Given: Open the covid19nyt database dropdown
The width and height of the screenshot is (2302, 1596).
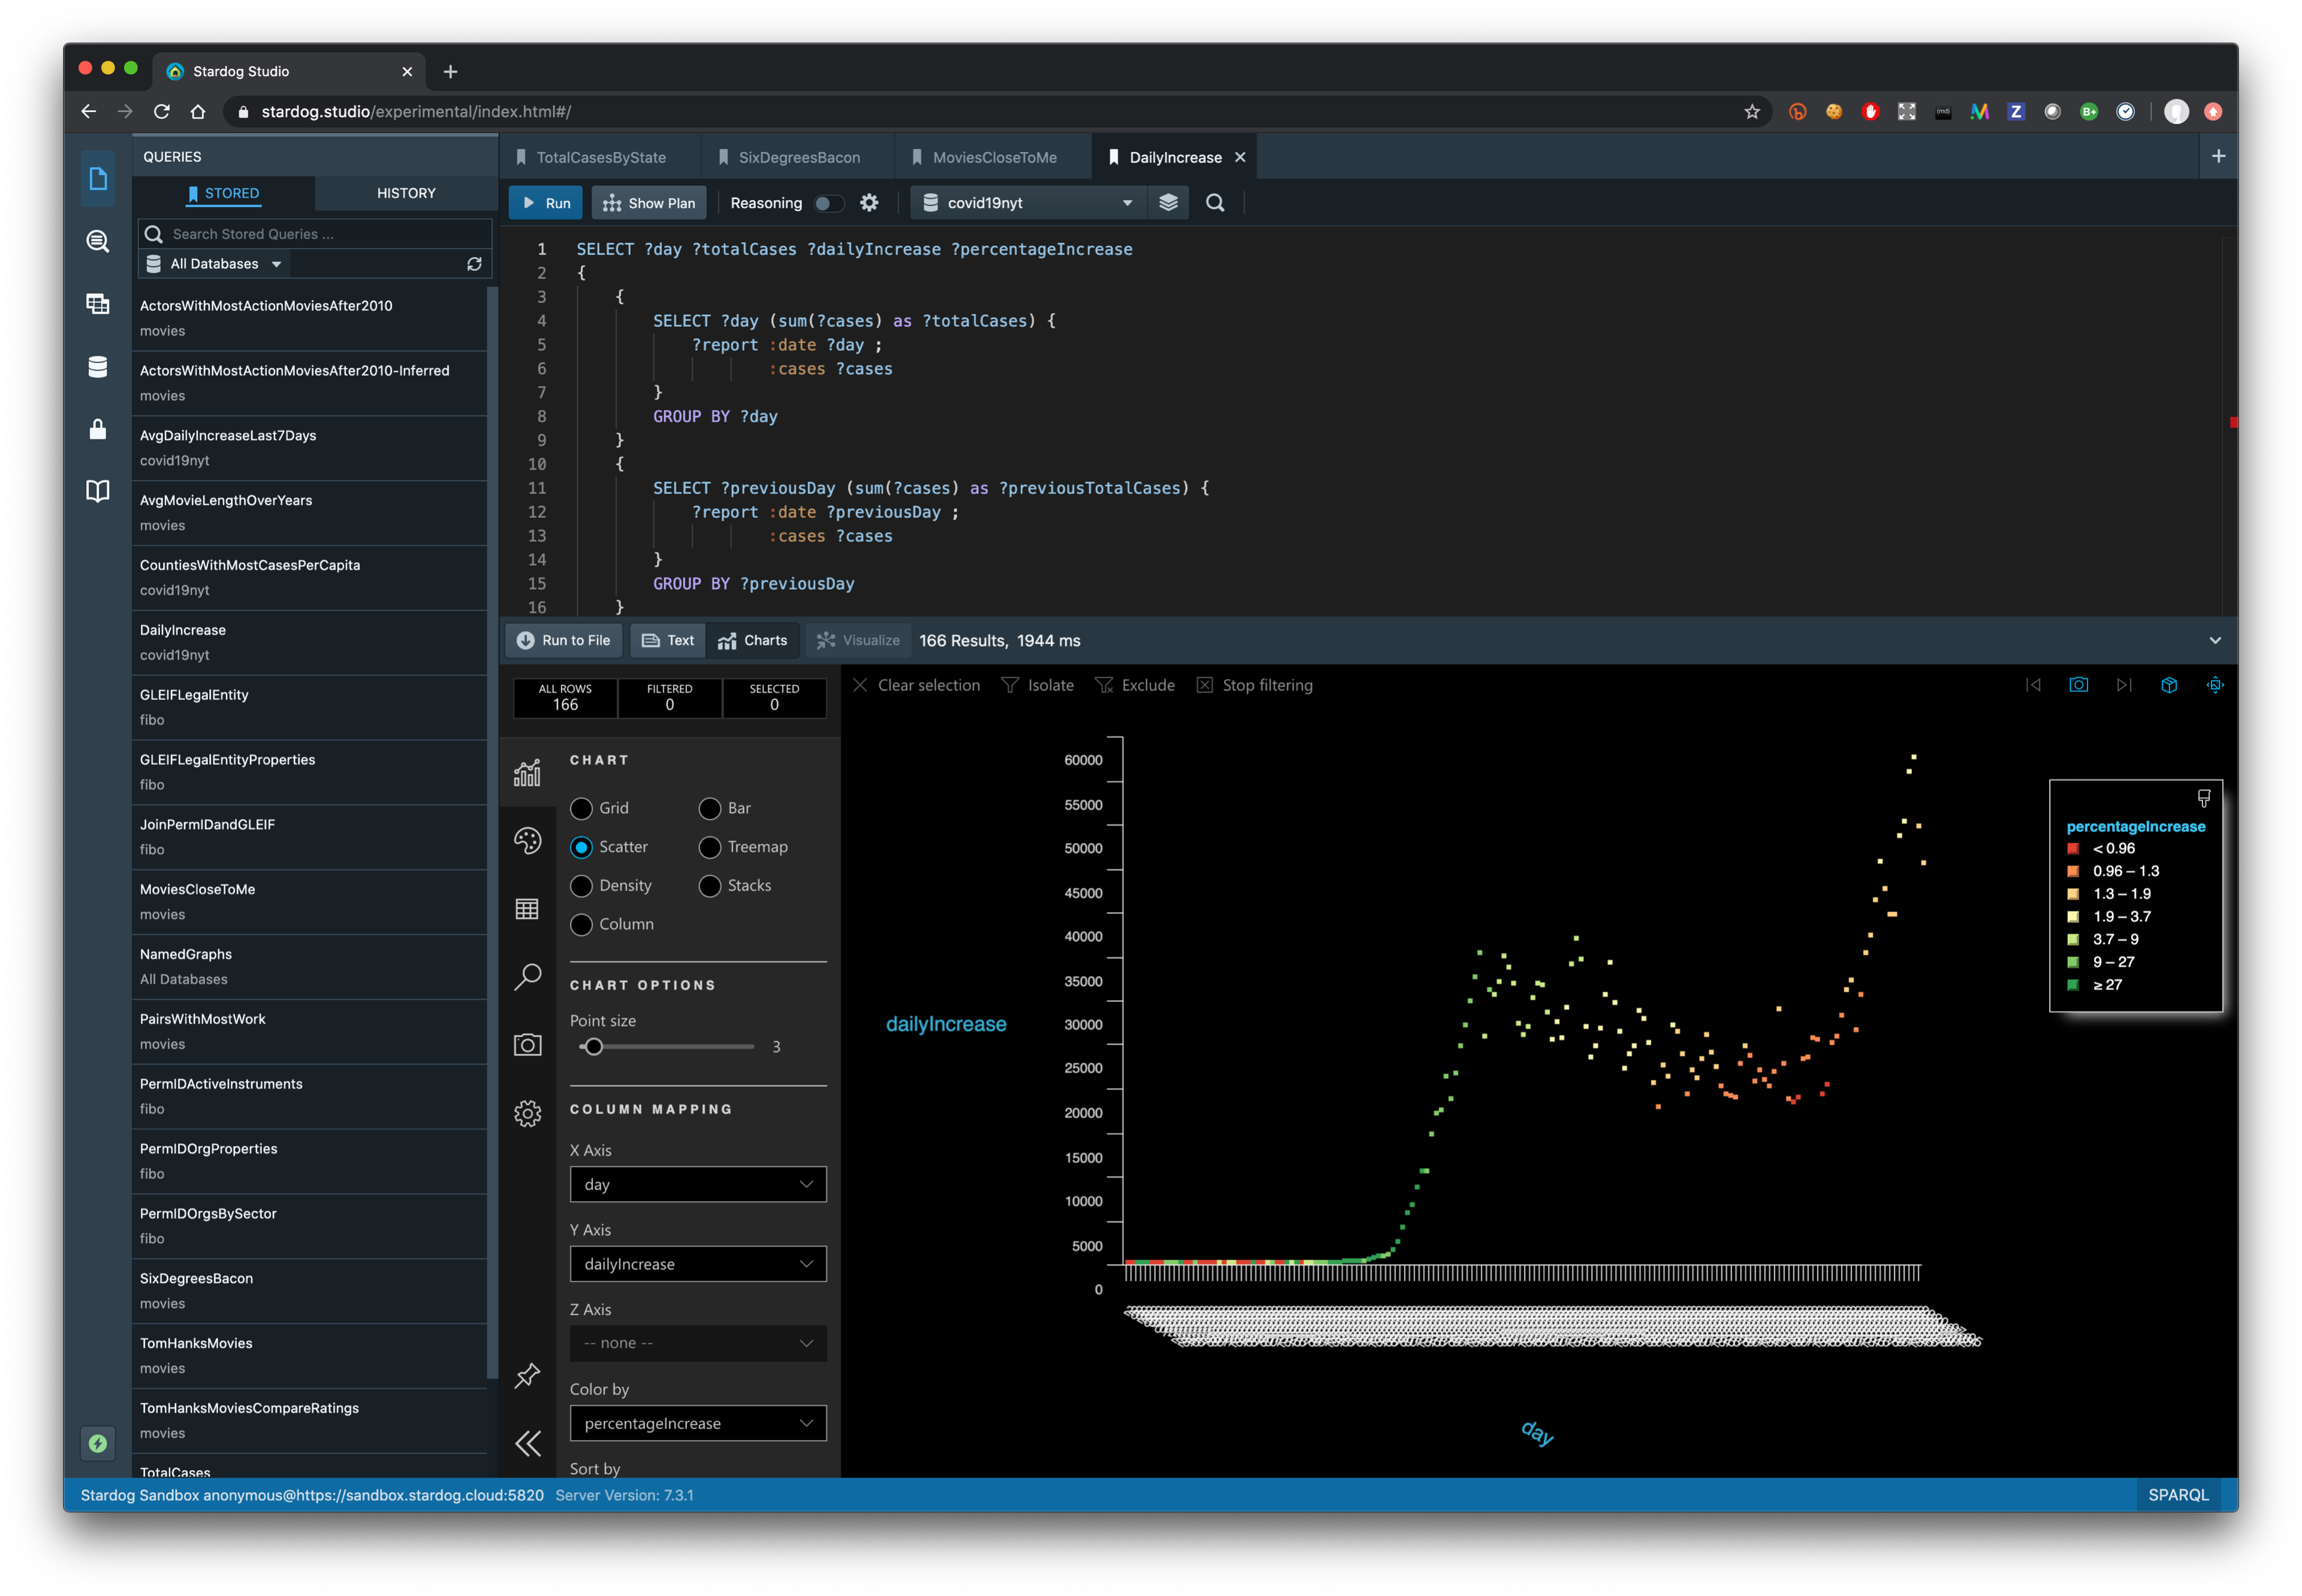Looking at the screenshot, I should [x=1028, y=203].
